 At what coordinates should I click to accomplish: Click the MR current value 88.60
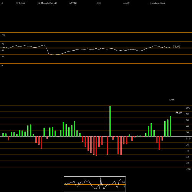click(179, 113)
